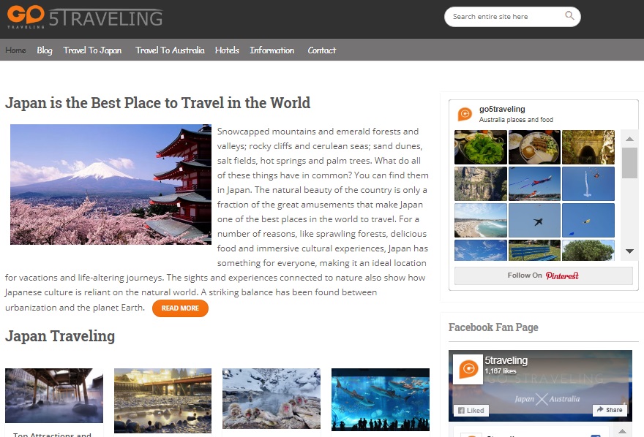The image size is (644, 437).
Task: Toggle the Facebook Liked button
Action: [x=471, y=411]
